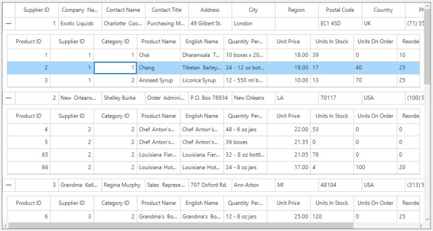
Task: Select unit price 21.35 cell
Action: click(x=289, y=142)
